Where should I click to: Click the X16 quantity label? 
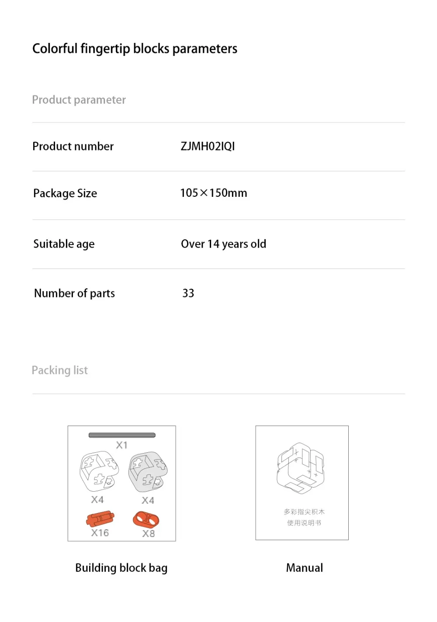click(x=100, y=533)
